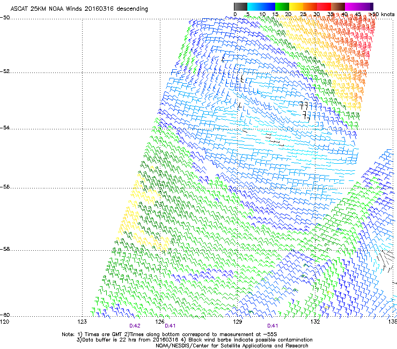The height and width of the screenshot is (349, 397).
Task: Click the '120' longitude axis label
Action: tap(4, 322)
